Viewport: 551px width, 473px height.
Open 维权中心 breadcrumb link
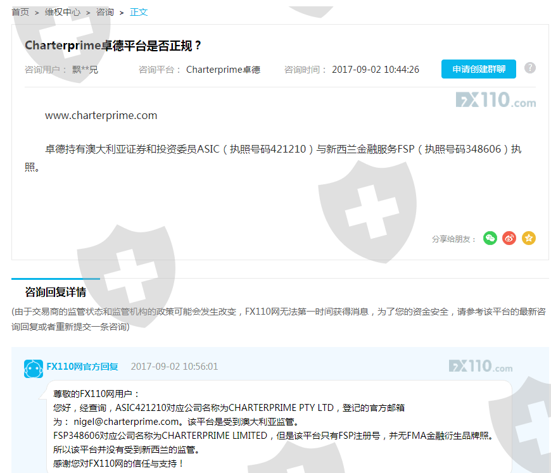point(62,12)
